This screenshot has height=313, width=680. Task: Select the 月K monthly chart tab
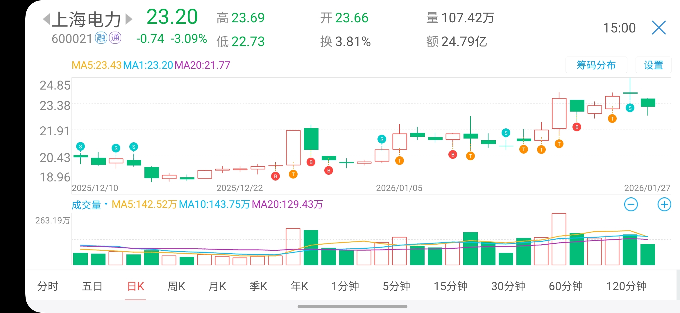tap(217, 286)
